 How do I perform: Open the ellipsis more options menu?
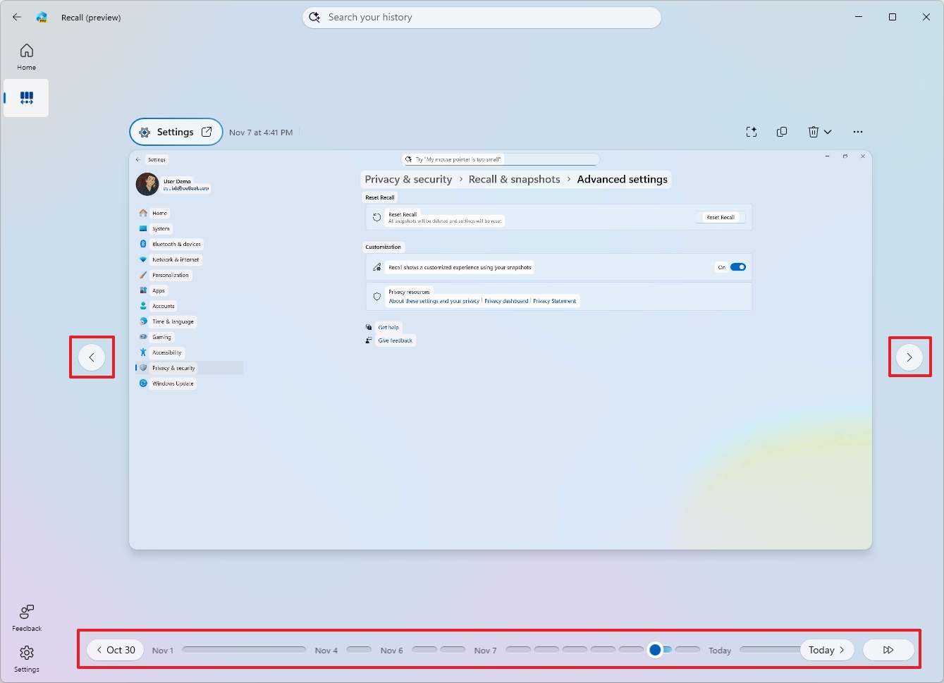coord(858,132)
